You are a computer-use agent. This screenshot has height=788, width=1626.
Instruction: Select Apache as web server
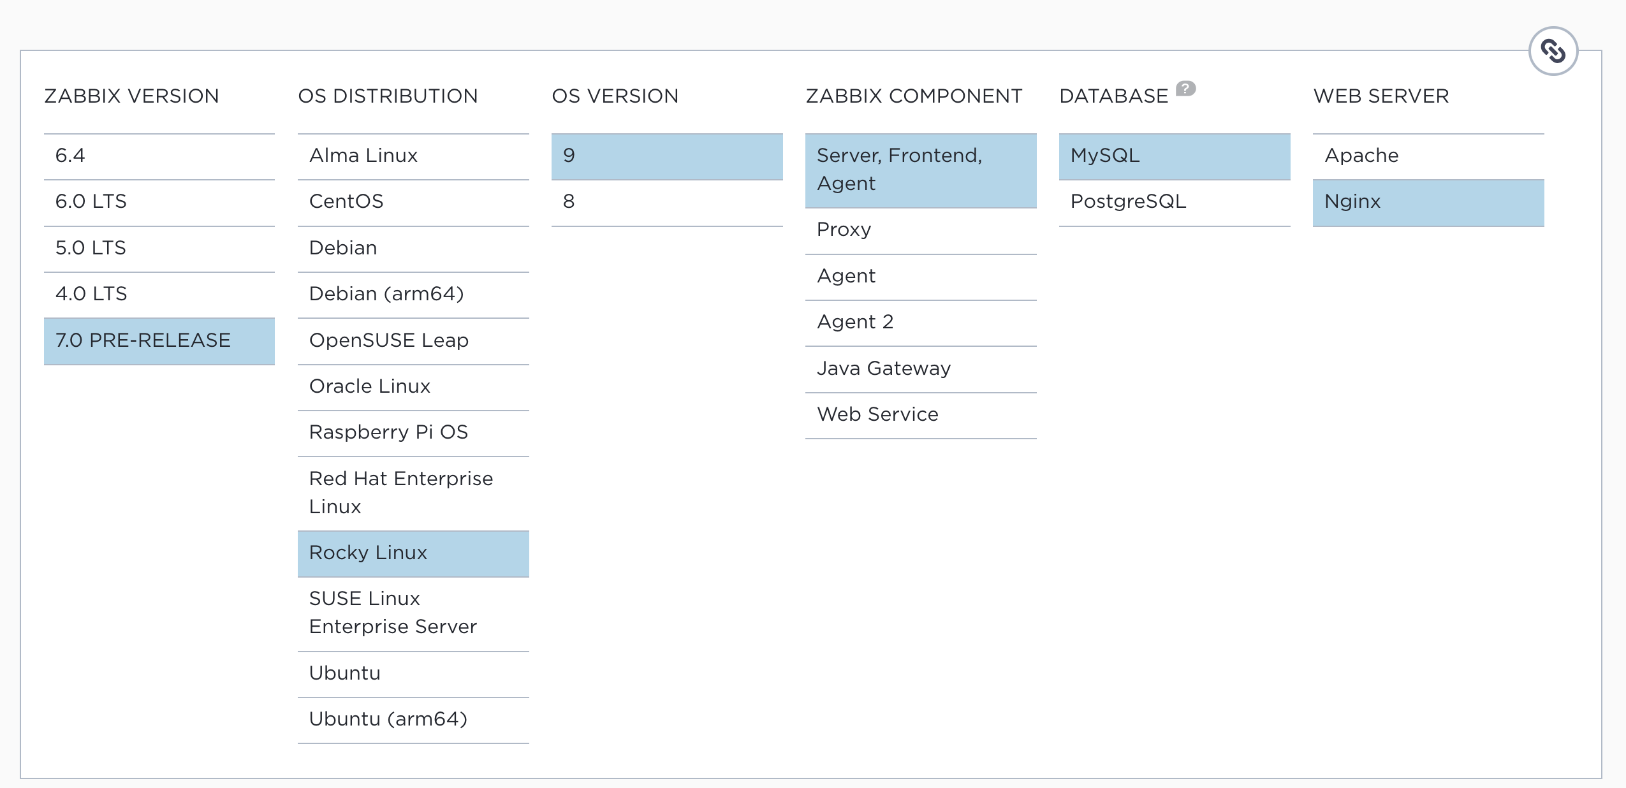tap(1428, 156)
